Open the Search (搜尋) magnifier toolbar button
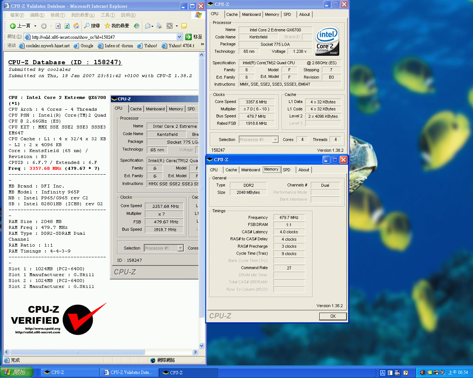The width and height of the screenshot is (473, 378). point(92,26)
